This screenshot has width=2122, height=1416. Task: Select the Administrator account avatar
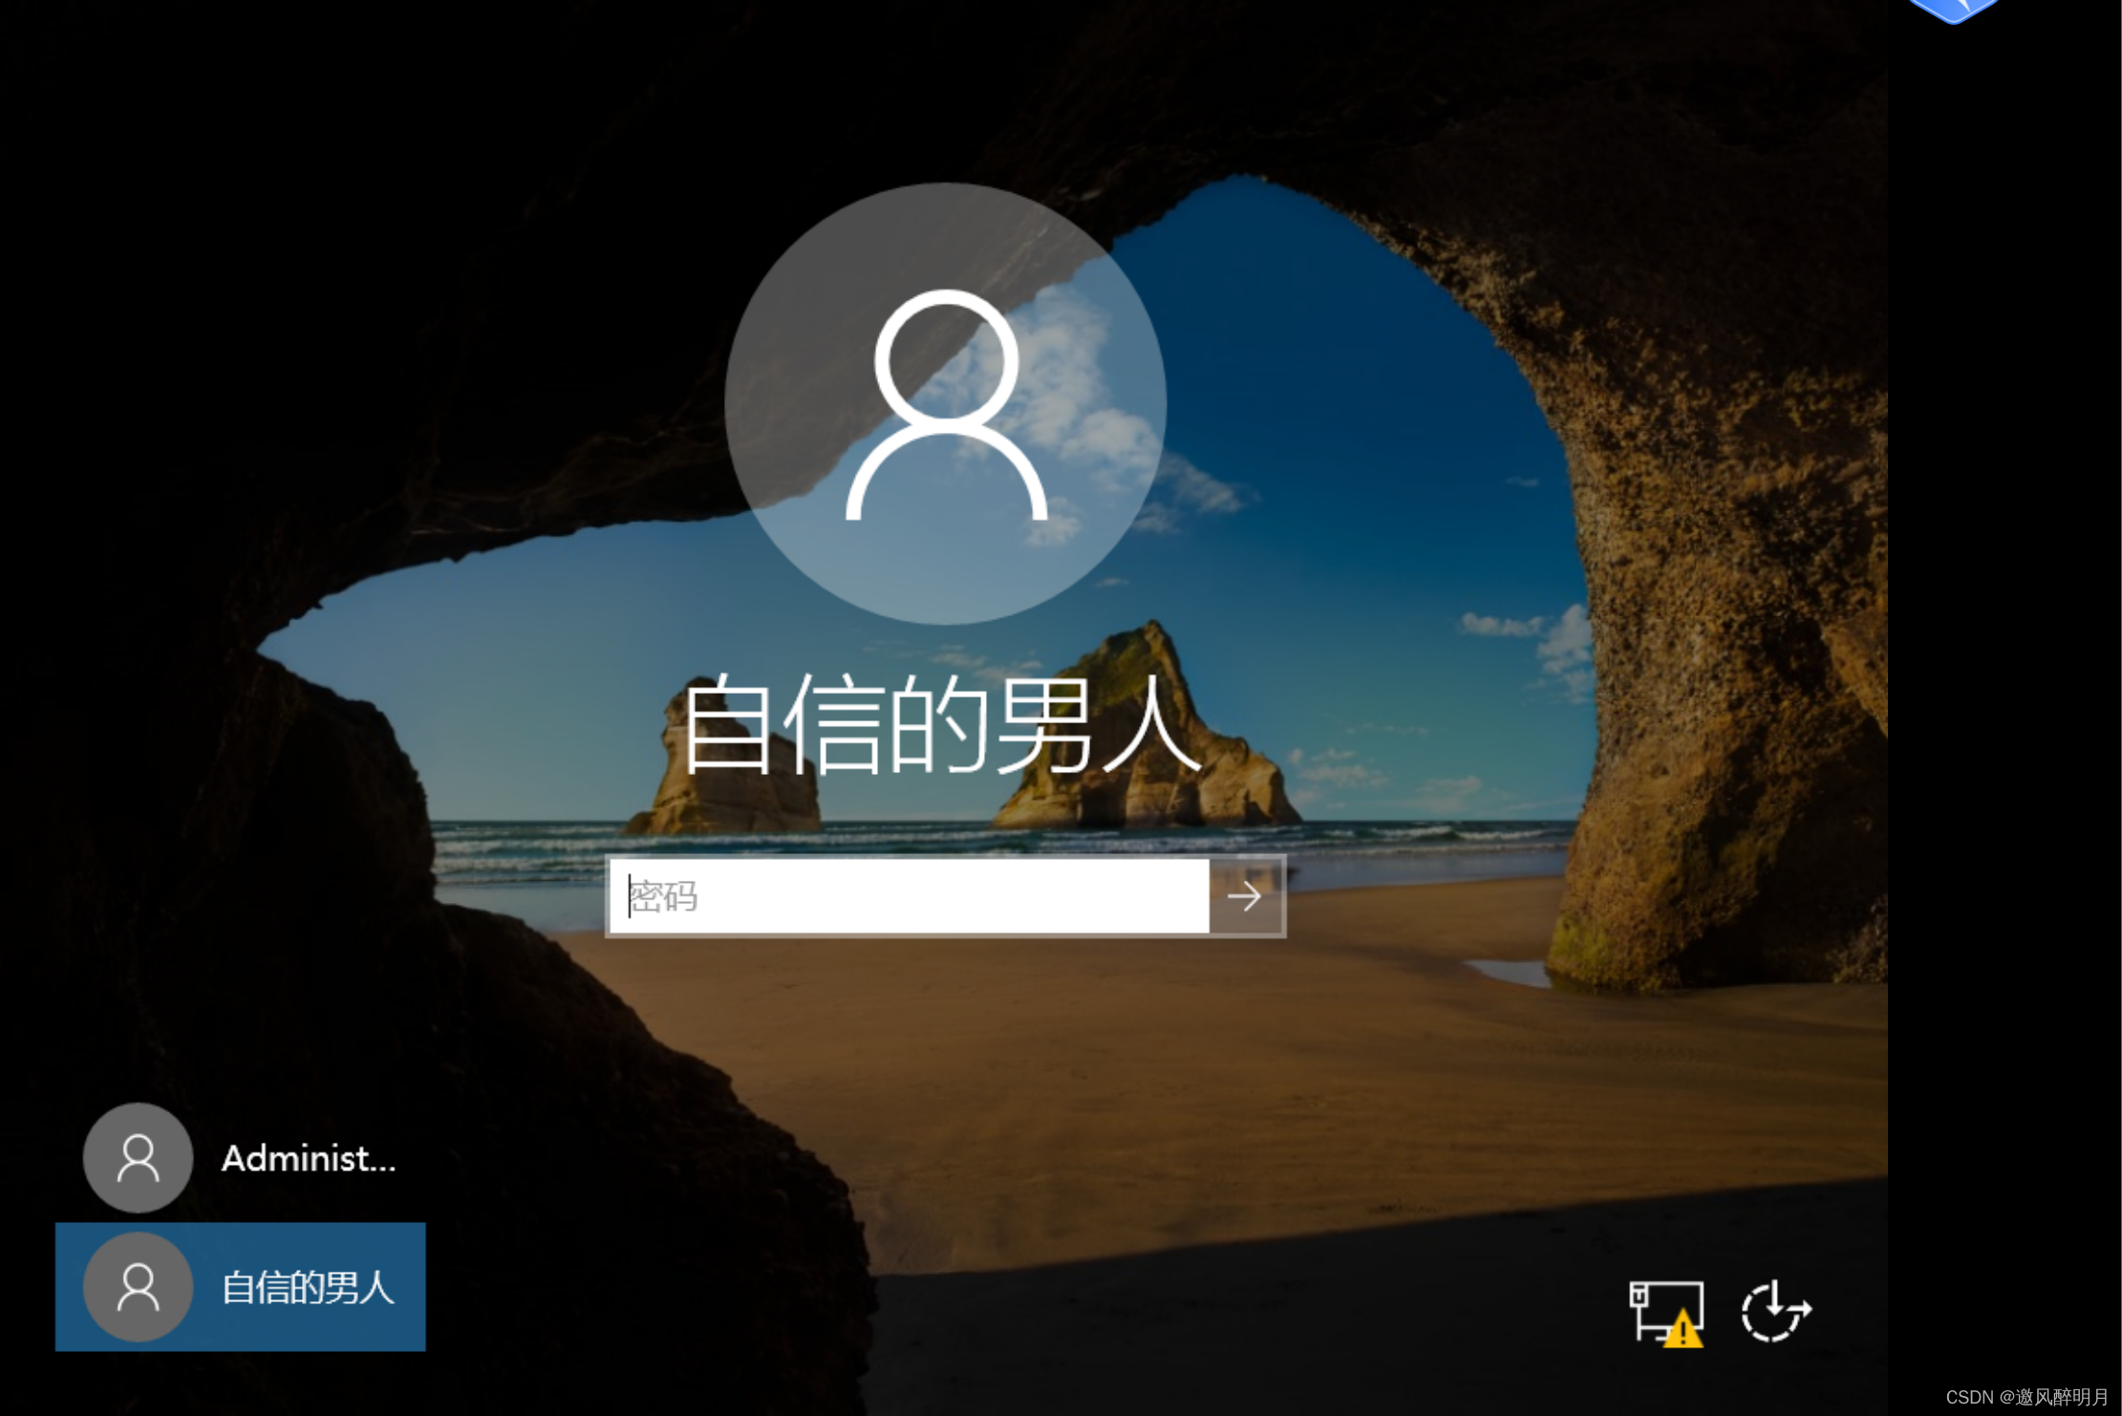pos(139,1157)
